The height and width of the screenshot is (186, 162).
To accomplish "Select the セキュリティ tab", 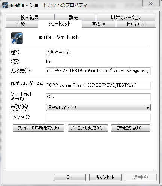I will tap(136, 24).
